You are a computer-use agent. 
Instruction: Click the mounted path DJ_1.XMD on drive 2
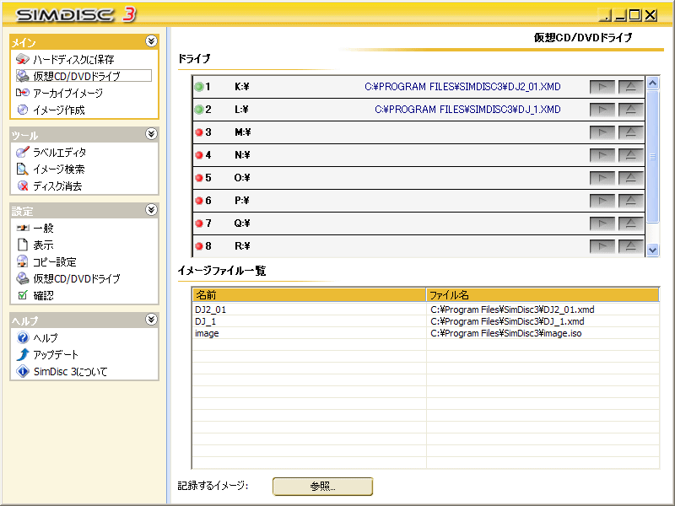tap(467, 110)
